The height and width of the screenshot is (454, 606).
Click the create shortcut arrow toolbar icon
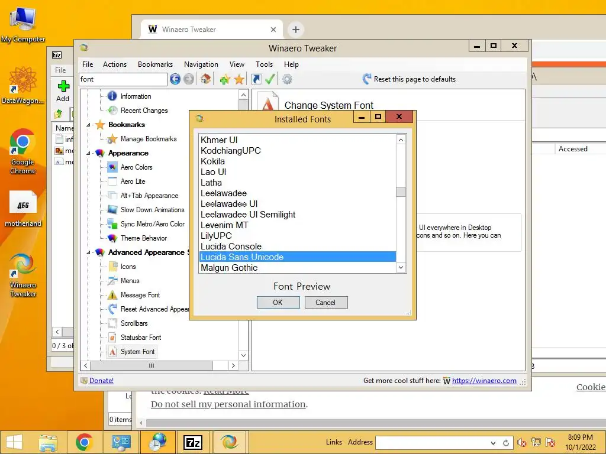[x=256, y=79]
